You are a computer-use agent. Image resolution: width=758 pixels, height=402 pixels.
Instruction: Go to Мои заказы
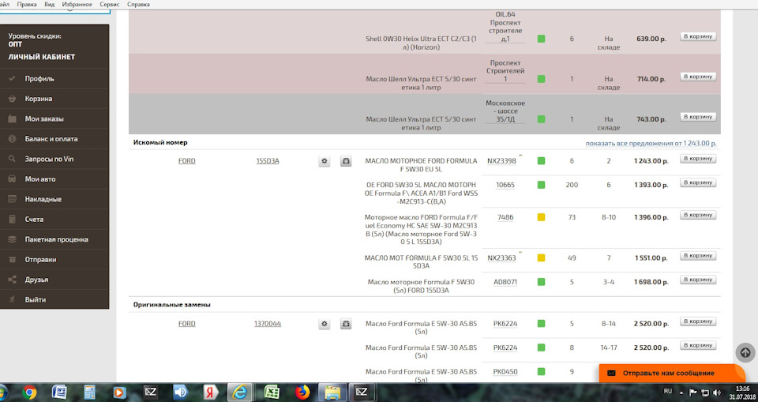(44, 118)
